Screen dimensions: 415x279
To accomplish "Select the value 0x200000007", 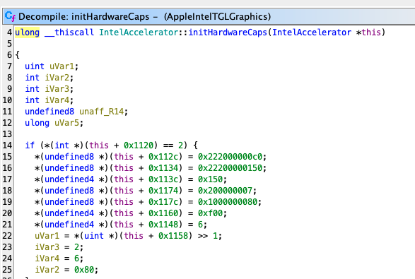I will pyautogui.click(x=226, y=191).
